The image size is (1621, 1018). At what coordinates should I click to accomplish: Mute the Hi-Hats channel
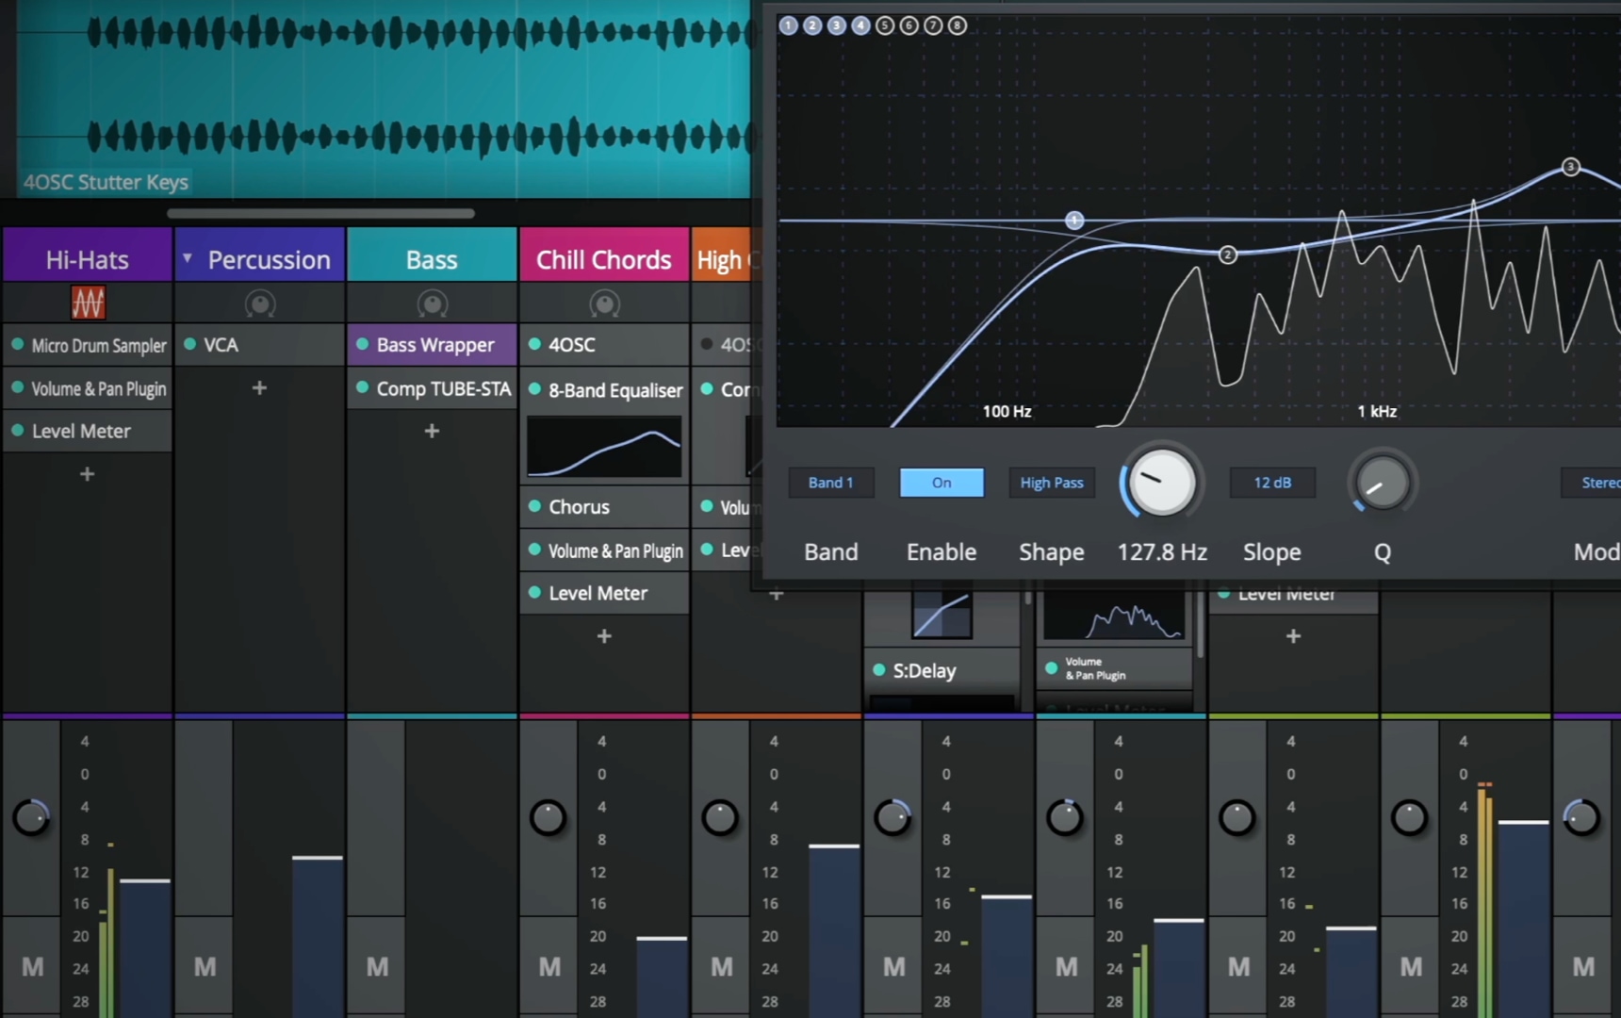click(32, 967)
